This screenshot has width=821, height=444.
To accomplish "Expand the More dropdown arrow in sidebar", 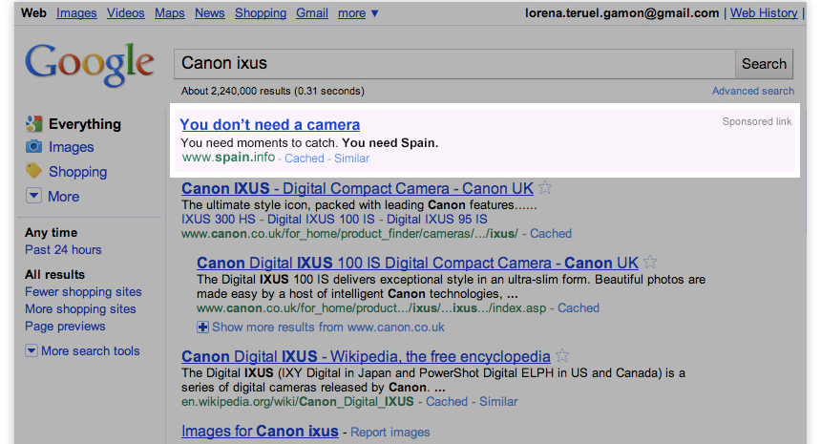I will tap(33, 196).
